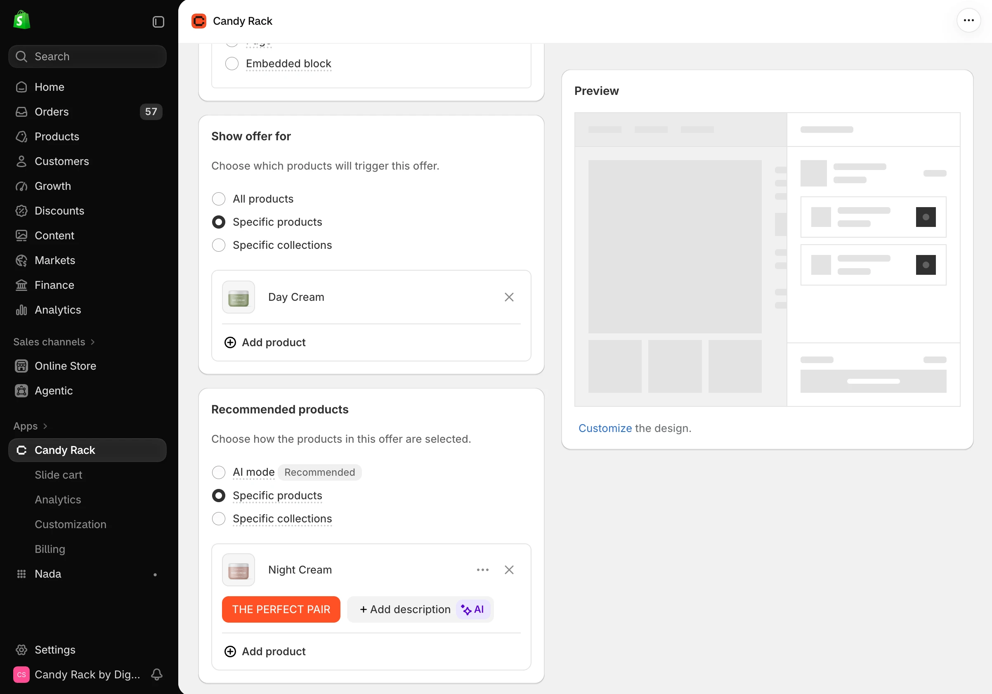The height and width of the screenshot is (694, 992).
Task: Click Add product under Day Cream
Action: pos(265,343)
